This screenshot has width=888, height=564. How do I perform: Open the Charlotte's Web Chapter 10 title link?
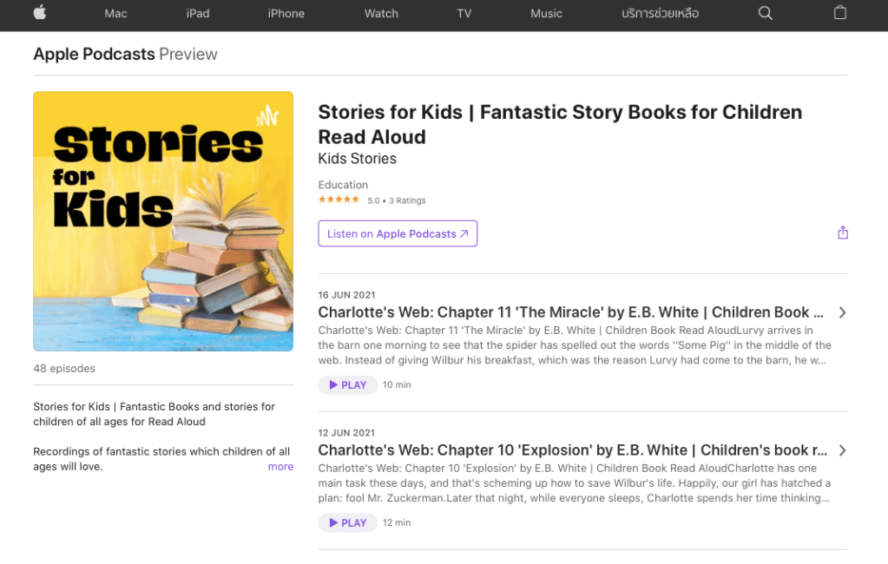tap(573, 450)
